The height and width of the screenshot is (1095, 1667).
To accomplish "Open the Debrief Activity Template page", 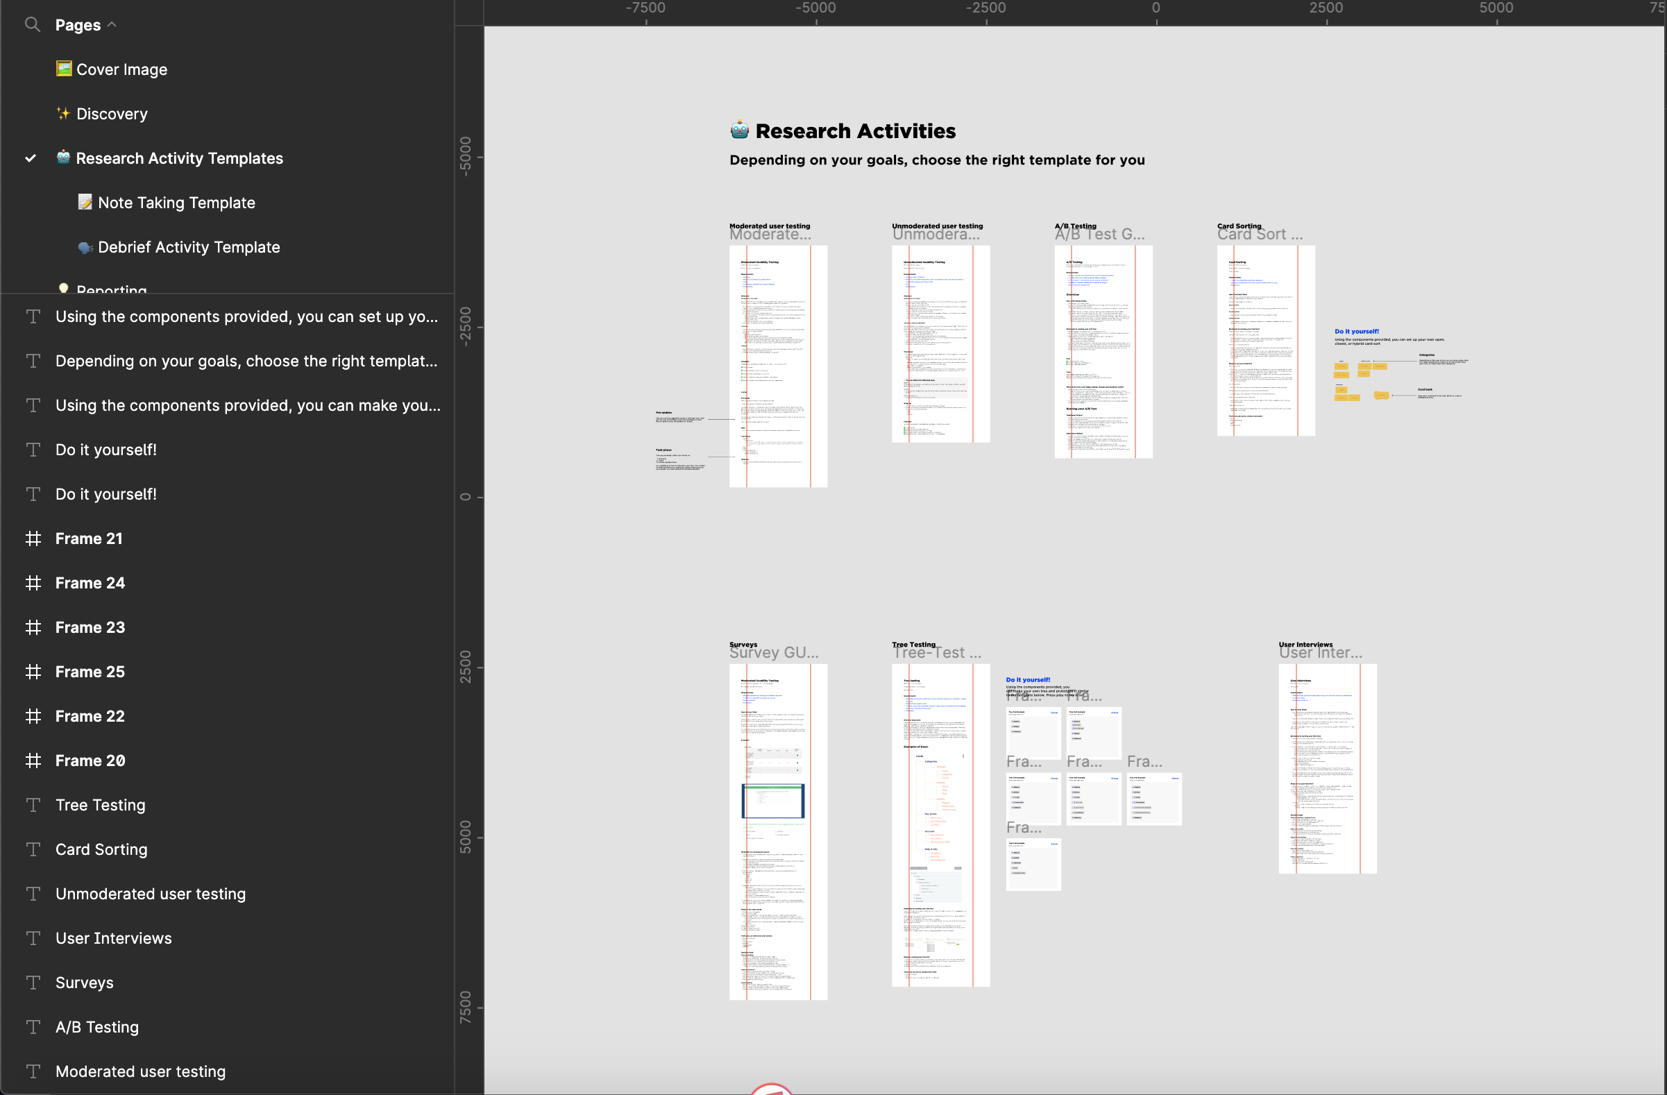I will coord(188,247).
